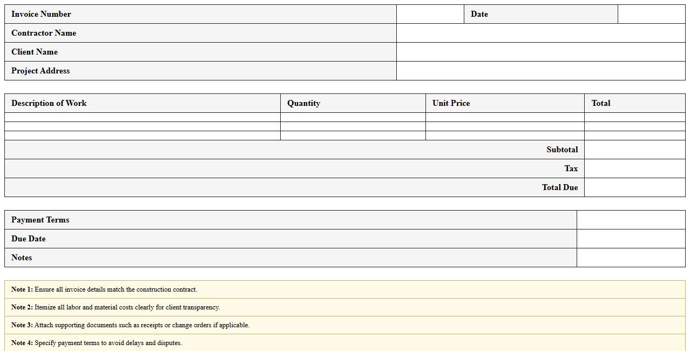Click the Invoice Number input cell
The image size is (690, 351).
[429, 14]
